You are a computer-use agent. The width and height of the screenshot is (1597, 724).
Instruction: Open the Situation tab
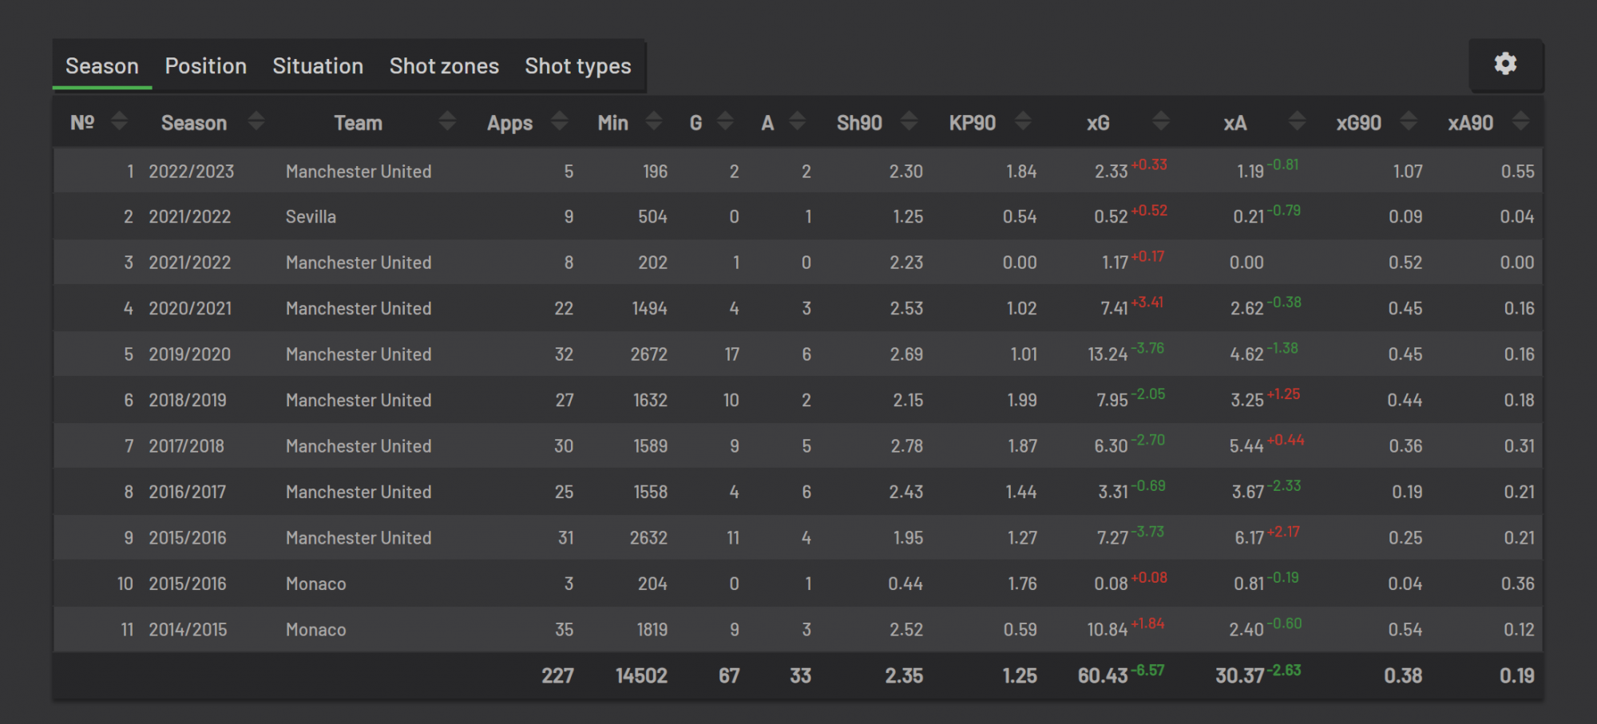(318, 66)
